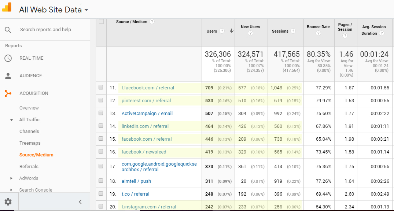Click the 1,048 sessions cell
The height and width of the screenshot is (211, 394).
(x=276, y=88)
